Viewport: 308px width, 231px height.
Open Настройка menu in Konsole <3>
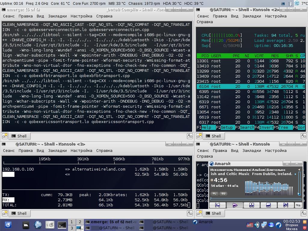click(82, 150)
